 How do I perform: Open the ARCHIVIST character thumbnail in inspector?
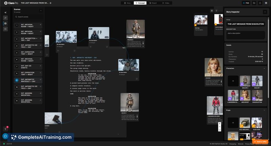245,95
